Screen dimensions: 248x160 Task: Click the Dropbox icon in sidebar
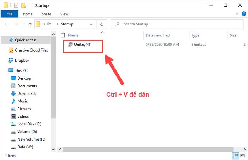(x=11, y=61)
